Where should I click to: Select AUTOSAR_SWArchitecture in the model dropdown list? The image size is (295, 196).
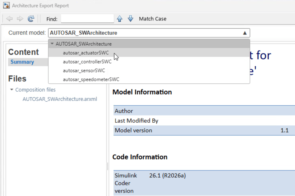pos(84,44)
